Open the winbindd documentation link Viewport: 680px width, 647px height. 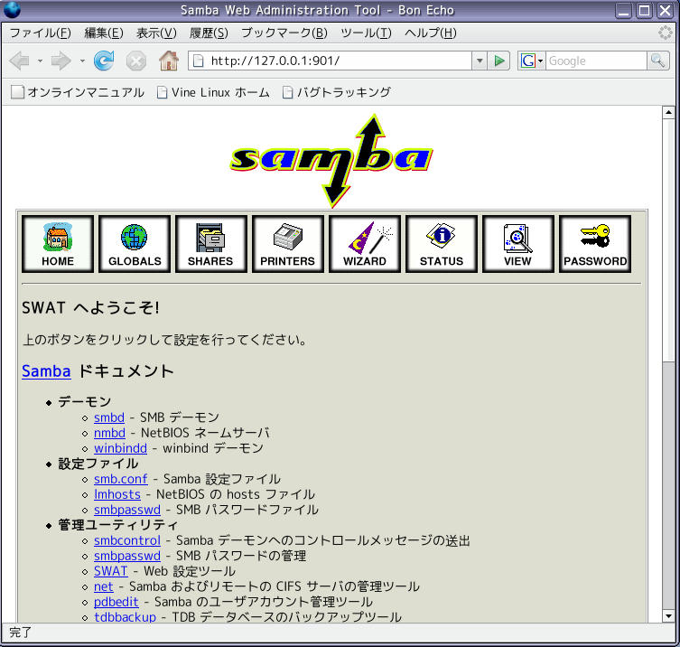click(120, 448)
